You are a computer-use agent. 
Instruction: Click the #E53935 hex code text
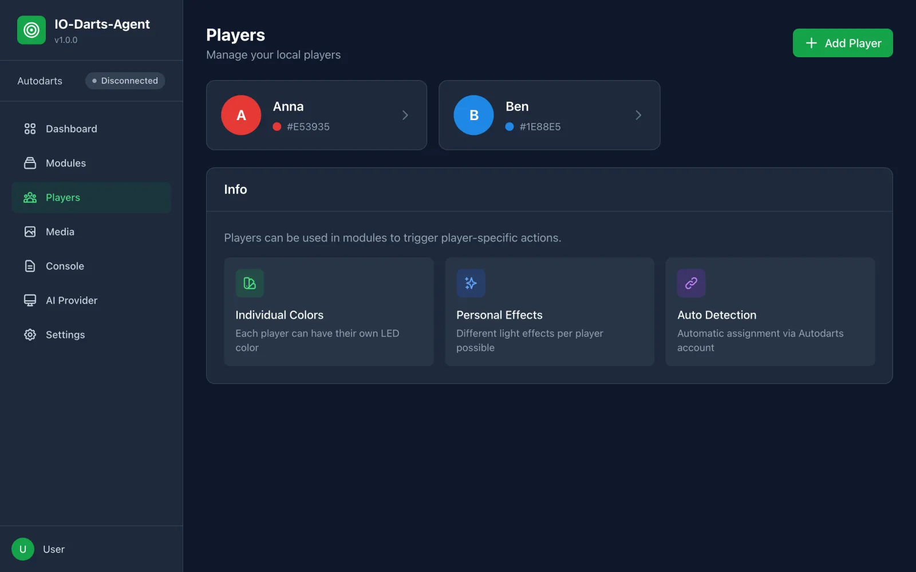click(308, 126)
